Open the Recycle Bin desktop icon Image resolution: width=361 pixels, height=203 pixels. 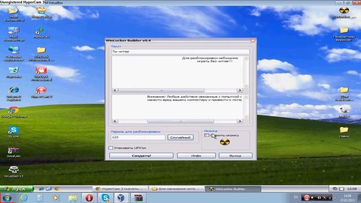point(14,72)
